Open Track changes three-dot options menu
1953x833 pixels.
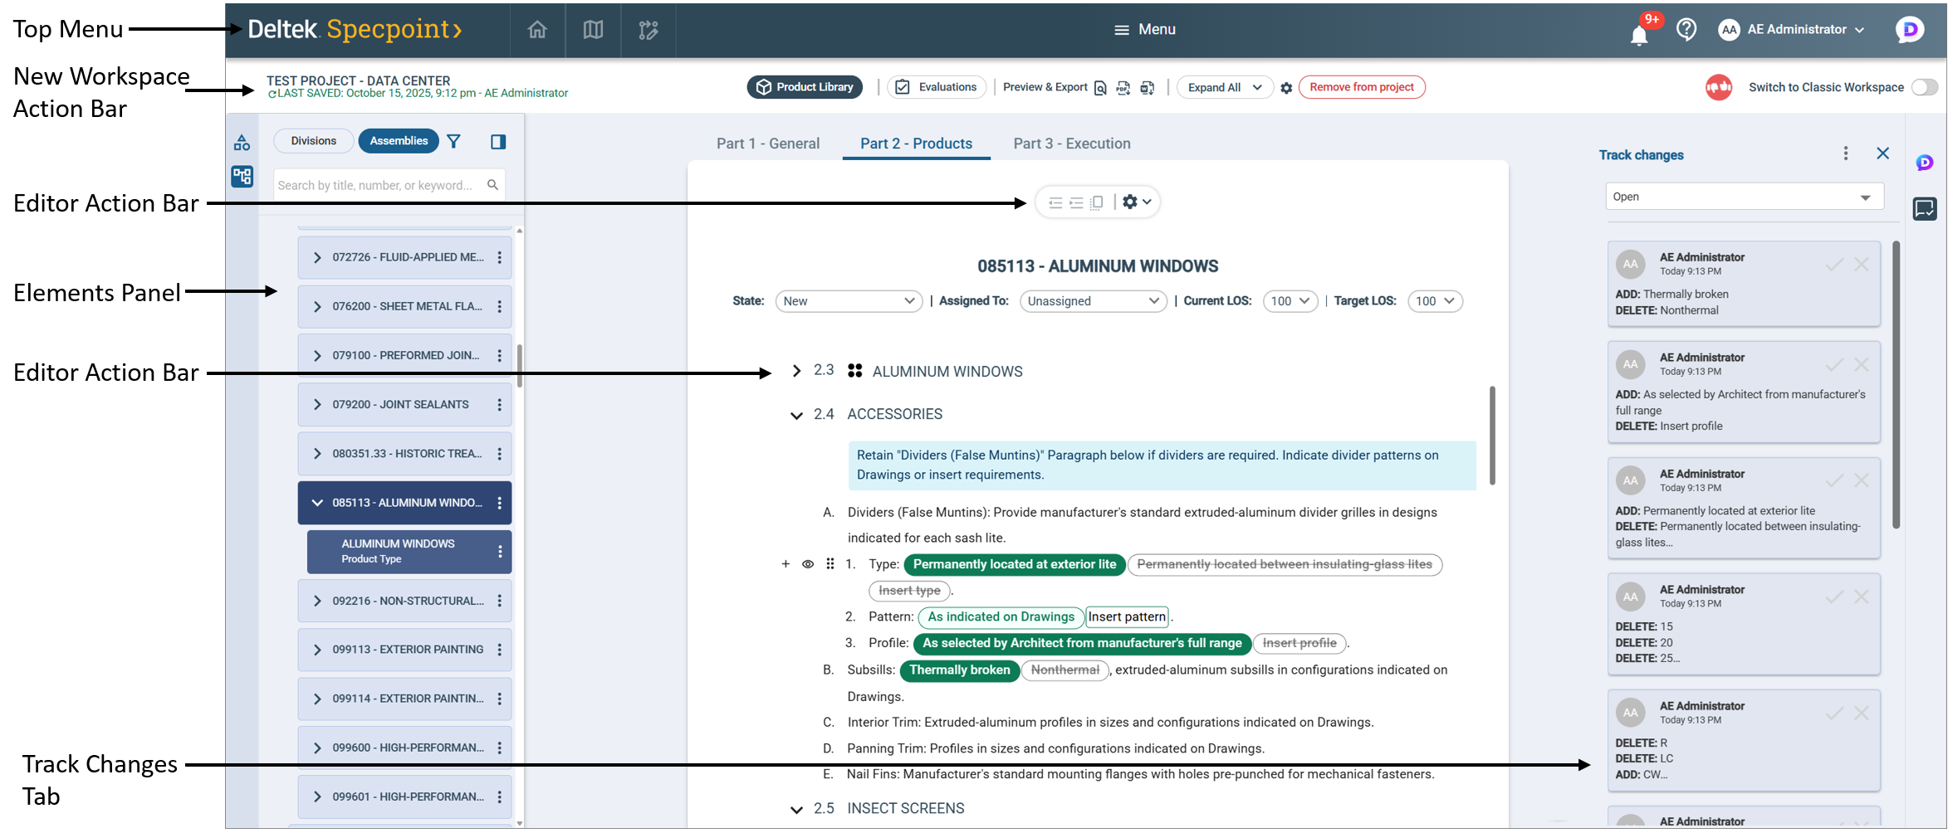point(1845,153)
